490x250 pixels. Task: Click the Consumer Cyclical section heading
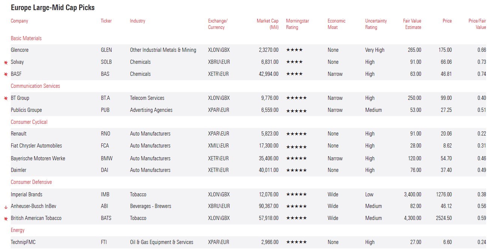(29, 122)
